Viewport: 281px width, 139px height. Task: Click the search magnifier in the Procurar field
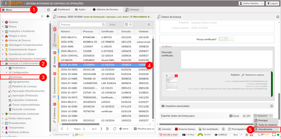[103, 25]
